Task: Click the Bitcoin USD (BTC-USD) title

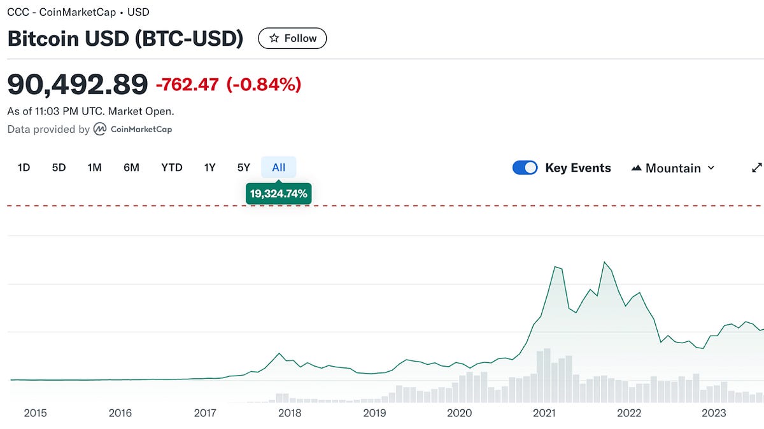Action: coord(124,39)
